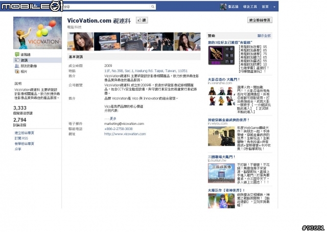Click the 訂閱 RSS link

[x=21, y=138]
